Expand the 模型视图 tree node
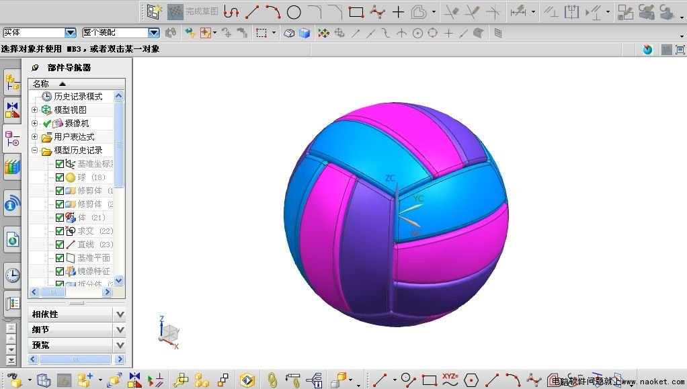This screenshot has height=389, width=687. [34, 110]
